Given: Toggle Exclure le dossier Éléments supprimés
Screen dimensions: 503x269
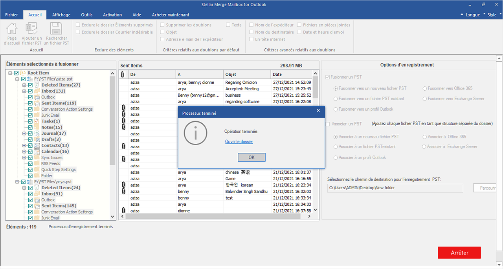Looking at the screenshot, I should [78, 25].
